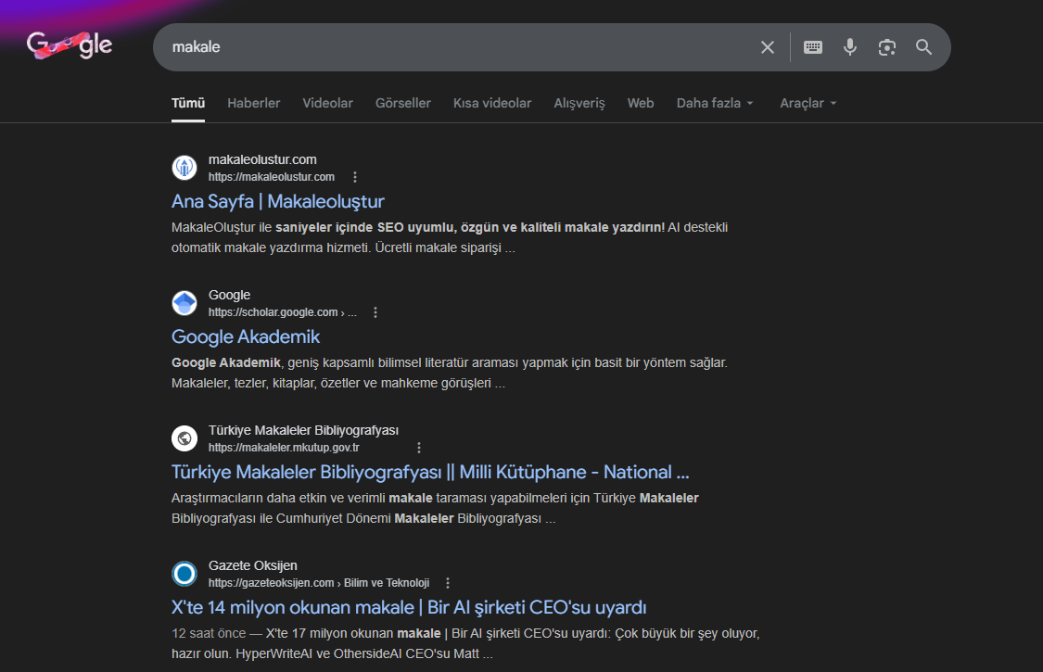Open the Türkiye Makaleler Bibliyografyası Milli Kütüphane link

[x=430, y=472]
